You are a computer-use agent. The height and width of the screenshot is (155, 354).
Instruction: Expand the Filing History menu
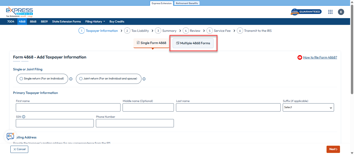[x=95, y=21]
